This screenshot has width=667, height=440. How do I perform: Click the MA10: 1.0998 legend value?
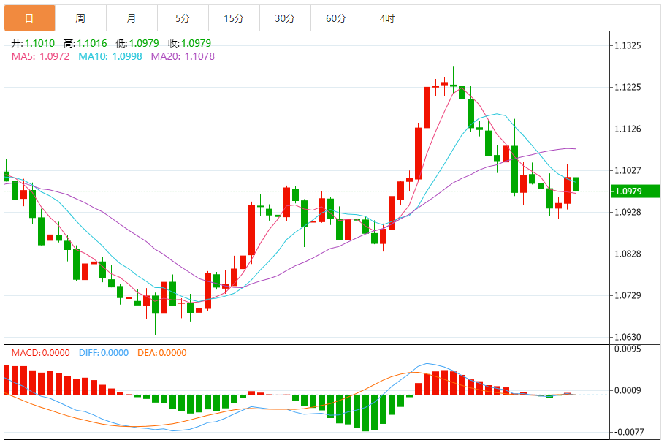110,56
